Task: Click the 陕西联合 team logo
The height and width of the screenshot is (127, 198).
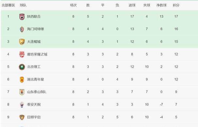Action: 22,17
